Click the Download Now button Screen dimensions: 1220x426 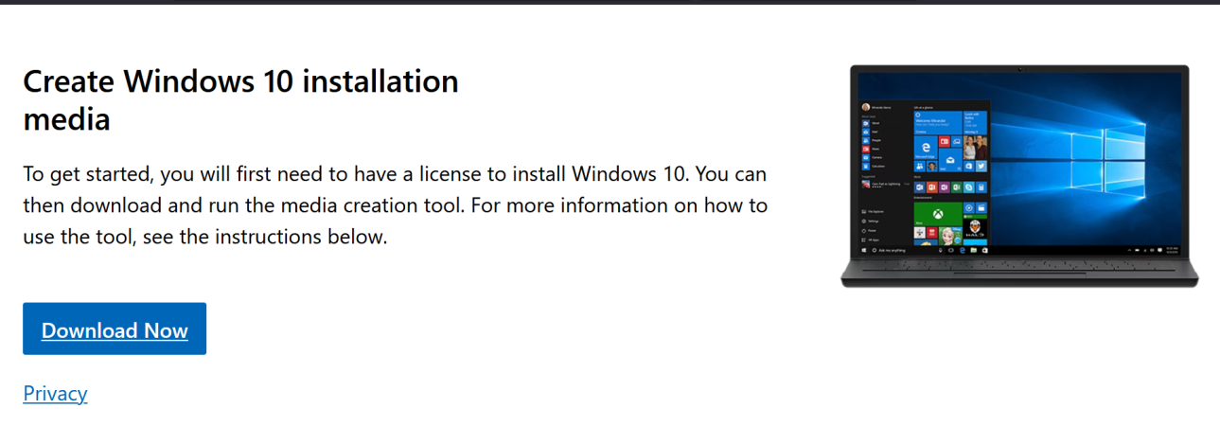coord(115,329)
